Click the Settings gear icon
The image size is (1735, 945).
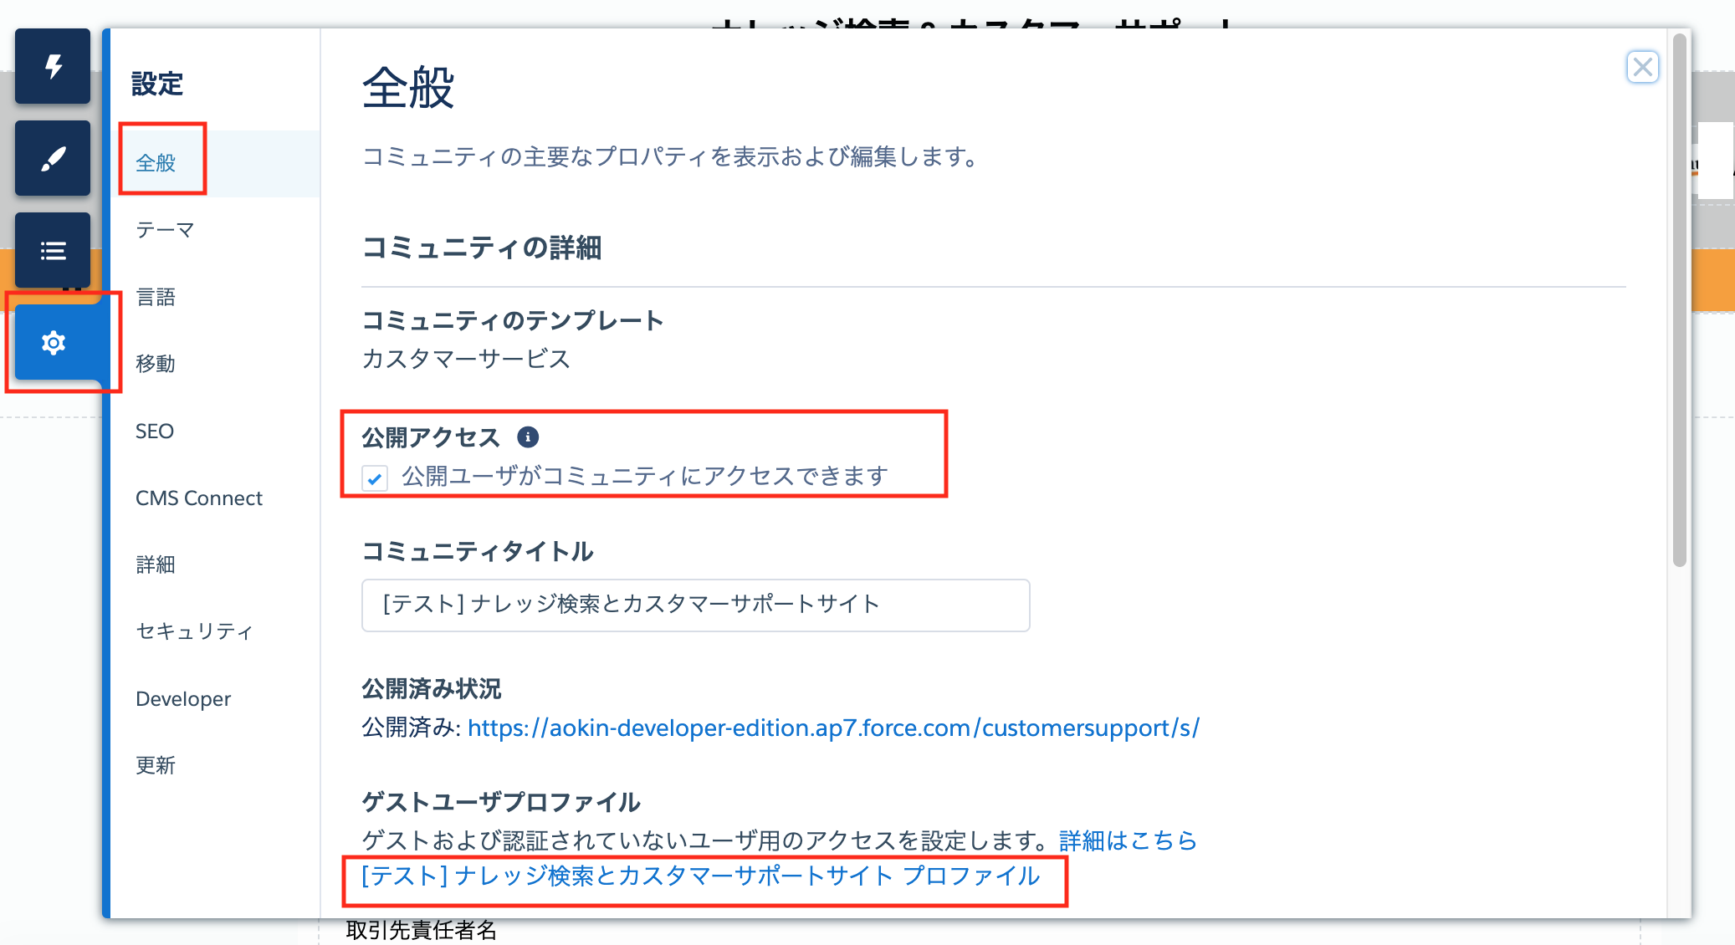click(x=54, y=342)
